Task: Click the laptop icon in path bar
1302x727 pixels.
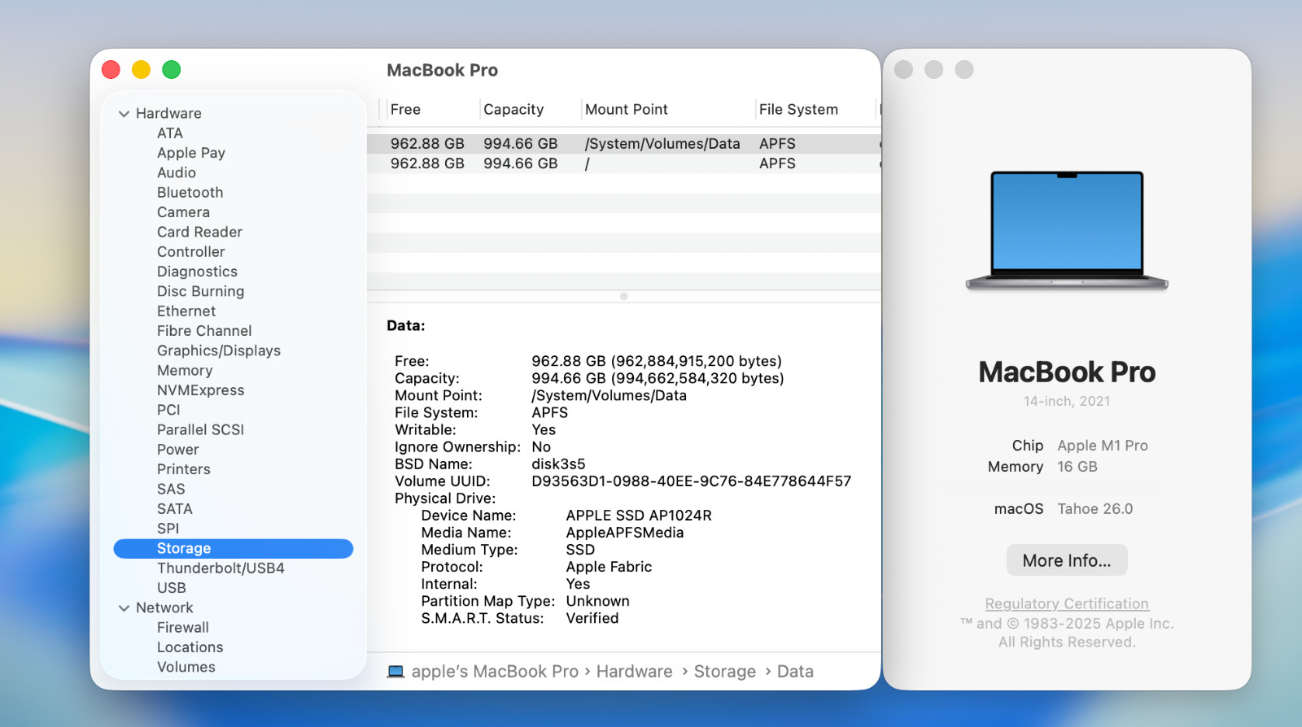Action: (x=395, y=672)
